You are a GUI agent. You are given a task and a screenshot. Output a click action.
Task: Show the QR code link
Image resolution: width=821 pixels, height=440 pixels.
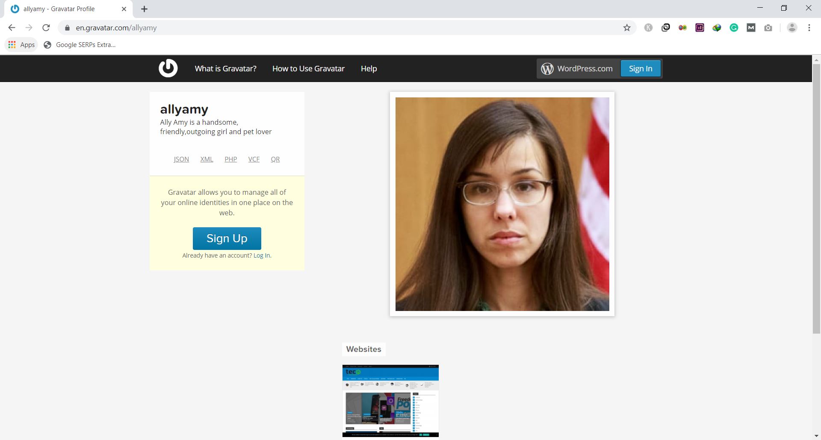pyautogui.click(x=275, y=159)
